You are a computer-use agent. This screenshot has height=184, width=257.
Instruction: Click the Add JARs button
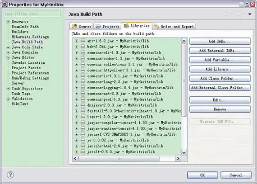[x=220, y=41]
